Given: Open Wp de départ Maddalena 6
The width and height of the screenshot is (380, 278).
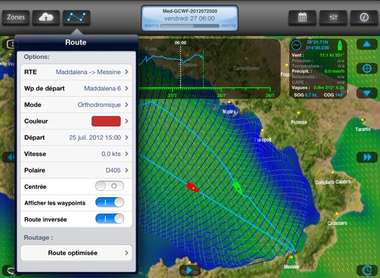Looking at the screenshot, I should point(77,88).
